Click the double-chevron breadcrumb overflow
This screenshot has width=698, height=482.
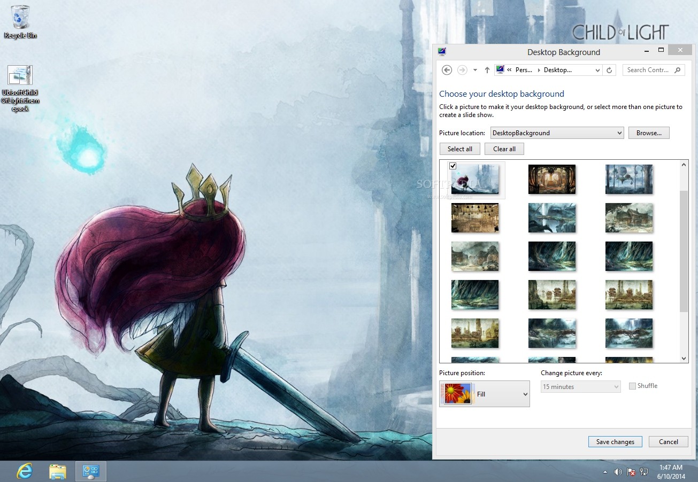[x=510, y=70]
